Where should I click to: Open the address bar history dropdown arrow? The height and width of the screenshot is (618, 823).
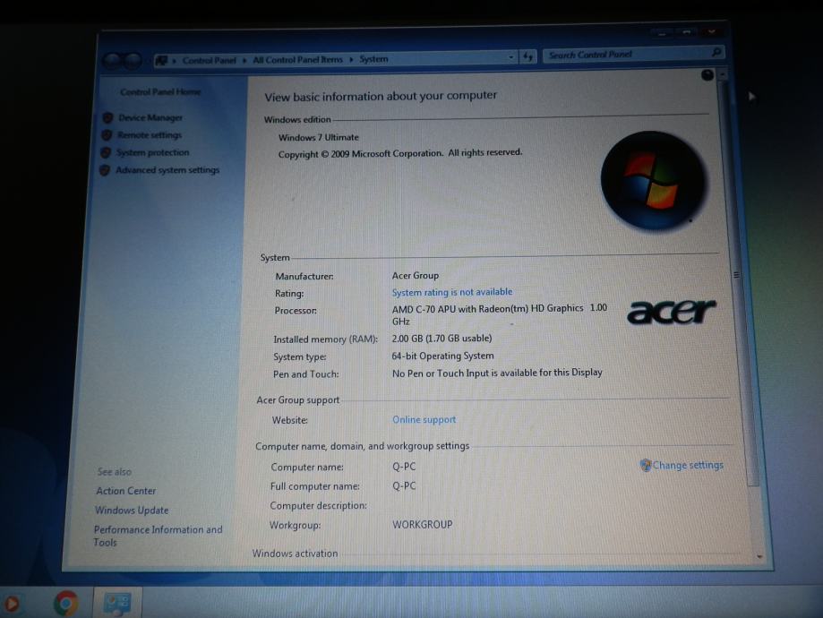[x=511, y=56]
